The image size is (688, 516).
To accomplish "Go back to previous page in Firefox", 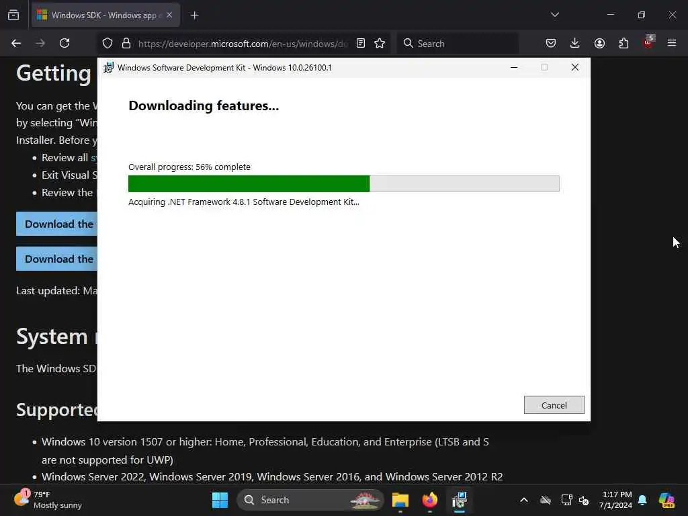I will point(16,44).
